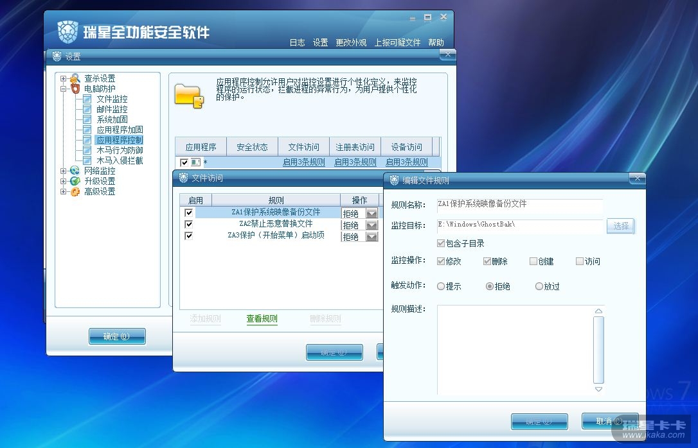Expand the 高级设置 tree node
698x448 pixels.
click(x=63, y=191)
